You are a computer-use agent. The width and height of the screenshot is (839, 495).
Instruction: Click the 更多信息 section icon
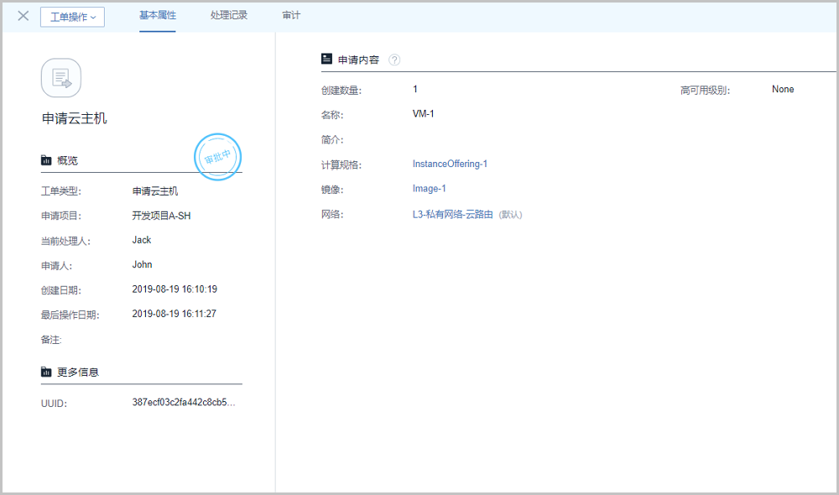pyautogui.click(x=46, y=372)
